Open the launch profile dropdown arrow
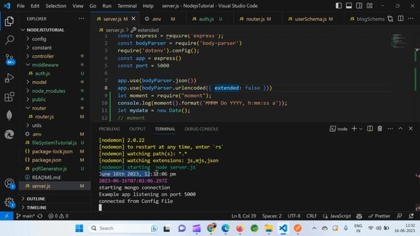420x236 pixels. (361, 129)
